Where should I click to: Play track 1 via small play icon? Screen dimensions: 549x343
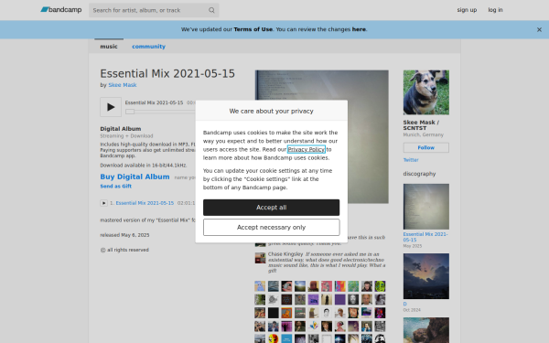[x=104, y=203]
